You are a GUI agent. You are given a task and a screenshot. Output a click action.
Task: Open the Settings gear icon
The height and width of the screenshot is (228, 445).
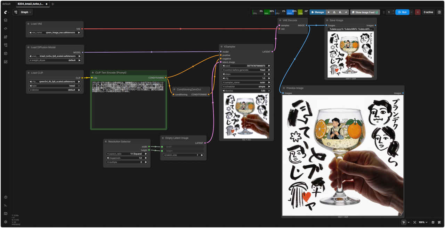6,222
